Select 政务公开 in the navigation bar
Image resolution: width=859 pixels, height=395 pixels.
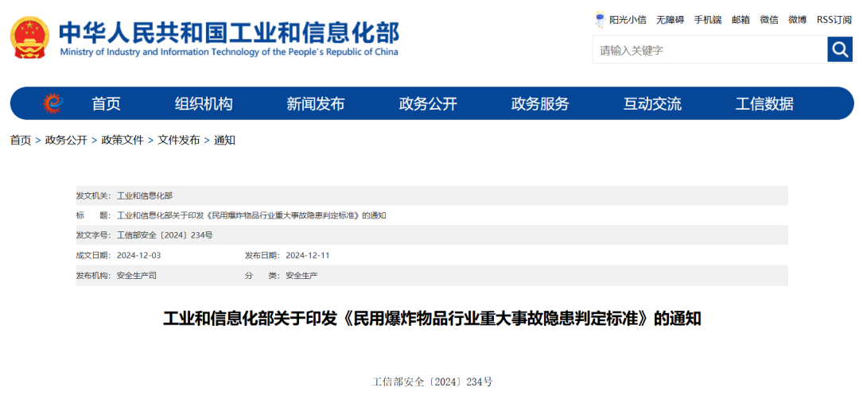[x=428, y=103]
